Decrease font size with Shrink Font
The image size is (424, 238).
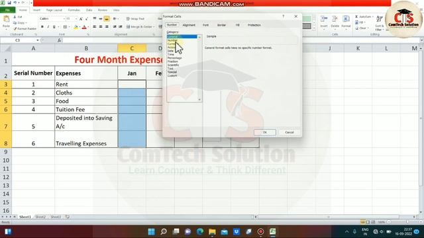click(x=87, y=19)
